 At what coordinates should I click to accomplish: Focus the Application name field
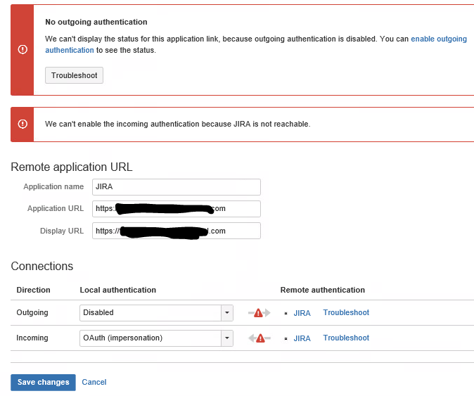pos(177,187)
